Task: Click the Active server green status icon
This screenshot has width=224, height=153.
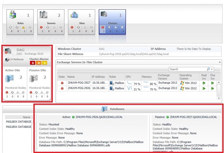Action: [73, 117]
